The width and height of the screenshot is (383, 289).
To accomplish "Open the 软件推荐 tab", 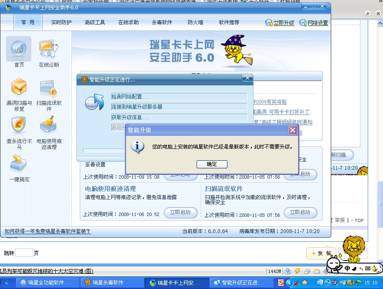I will click(229, 22).
